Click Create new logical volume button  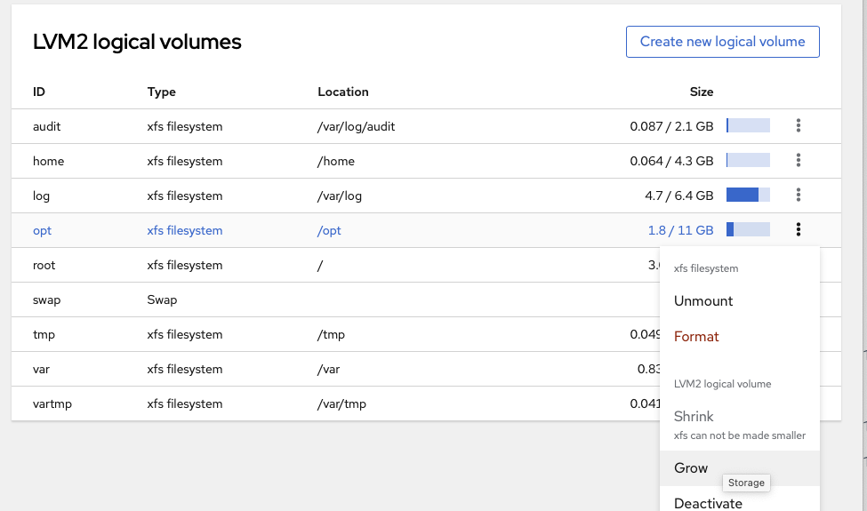tap(722, 42)
